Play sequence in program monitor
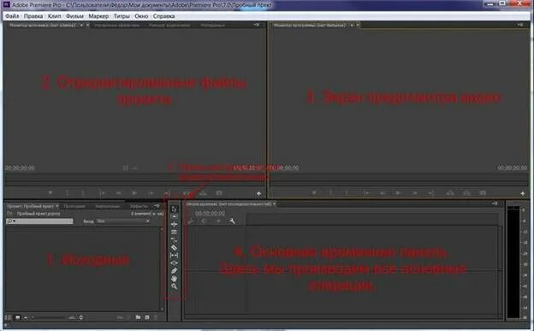The width and height of the screenshot is (534, 331). [397, 193]
